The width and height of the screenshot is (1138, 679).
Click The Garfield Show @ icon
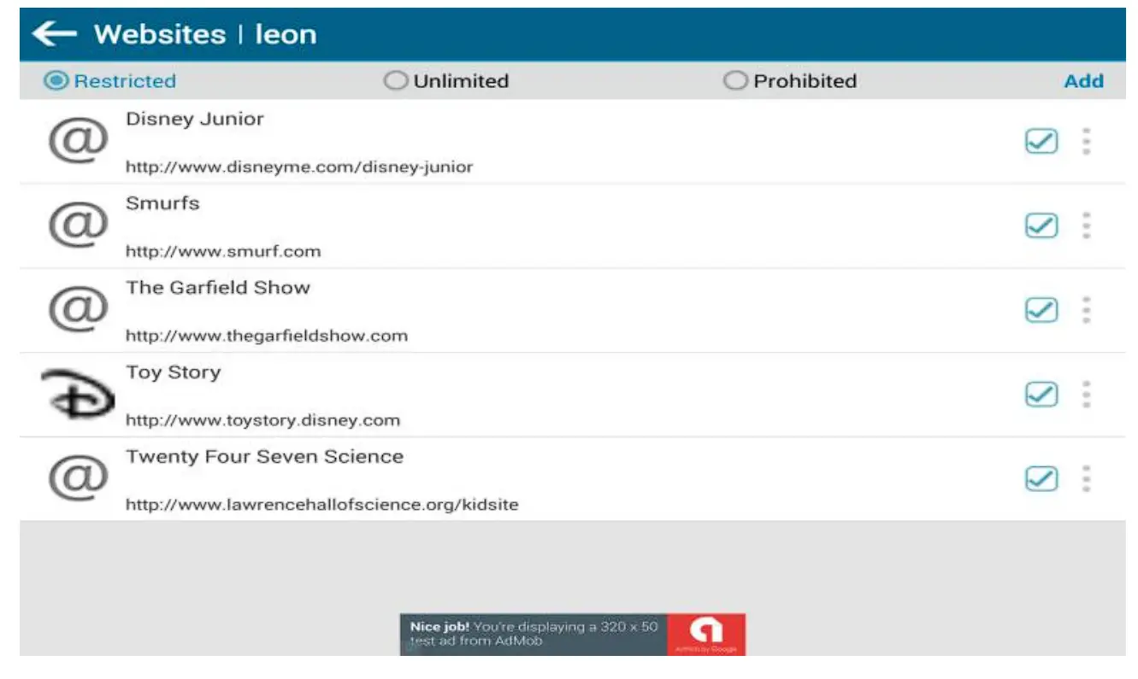(x=77, y=310)
